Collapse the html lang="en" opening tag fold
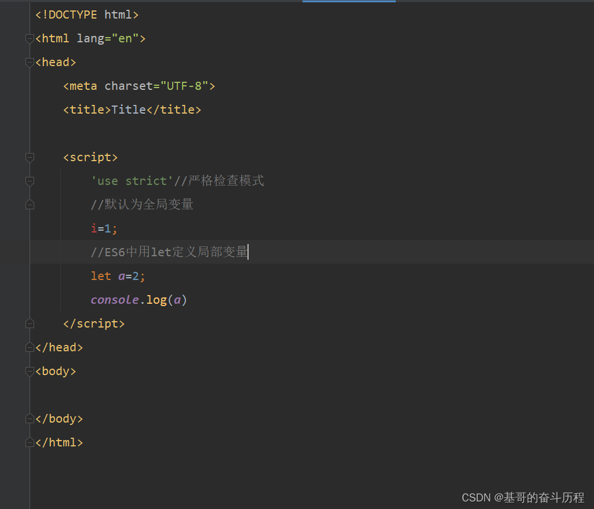 coord(30,39)
